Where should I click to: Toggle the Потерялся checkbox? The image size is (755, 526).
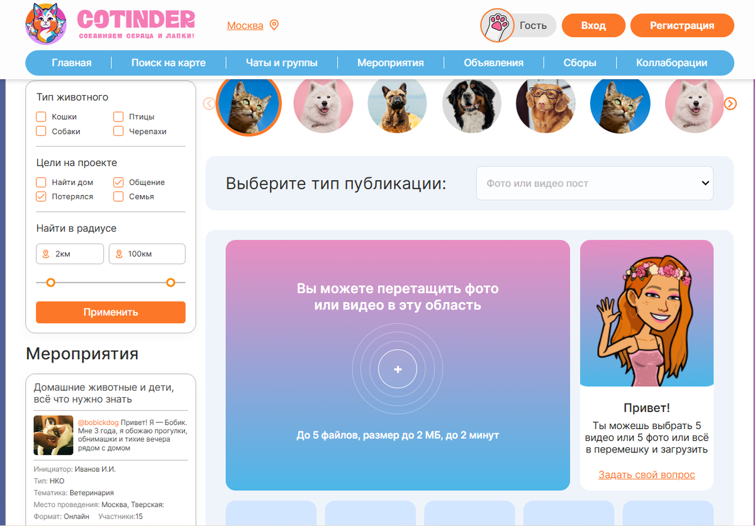click(42, 196)
